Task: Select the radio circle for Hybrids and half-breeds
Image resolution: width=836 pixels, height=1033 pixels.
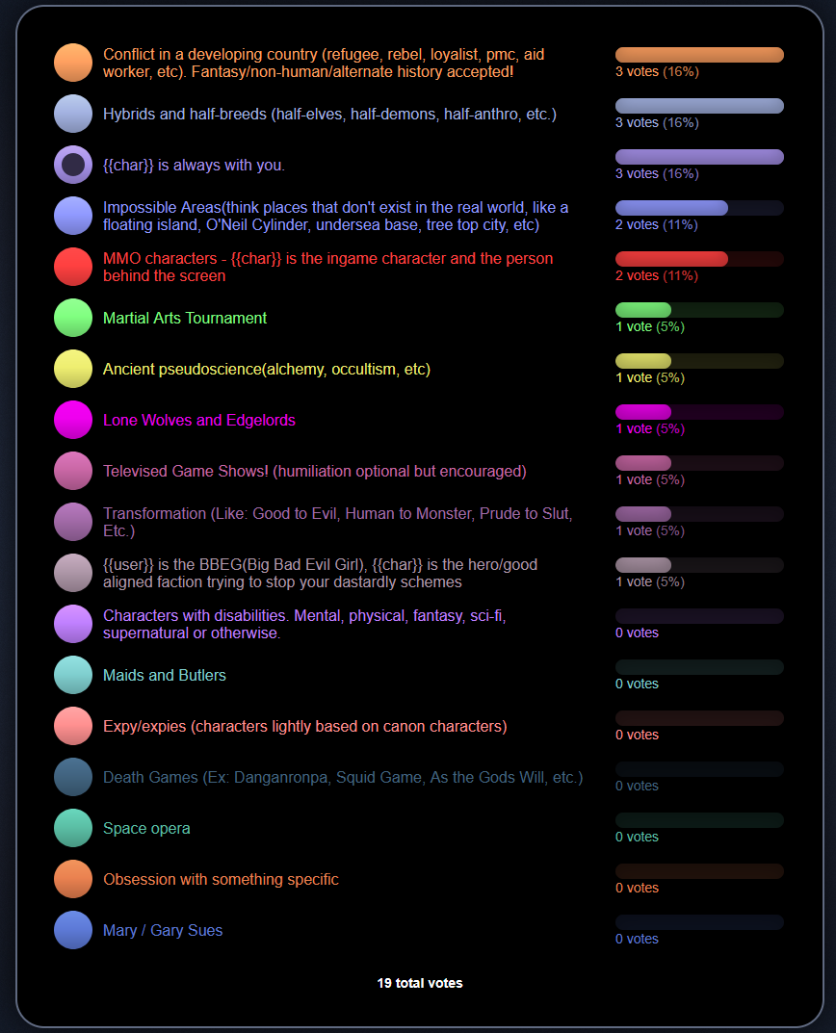Action: (73, 114)
